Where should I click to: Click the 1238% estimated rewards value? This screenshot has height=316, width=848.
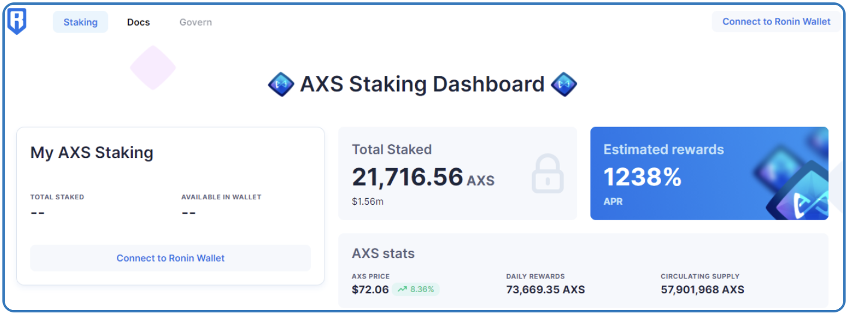click(x=643, y=177)
